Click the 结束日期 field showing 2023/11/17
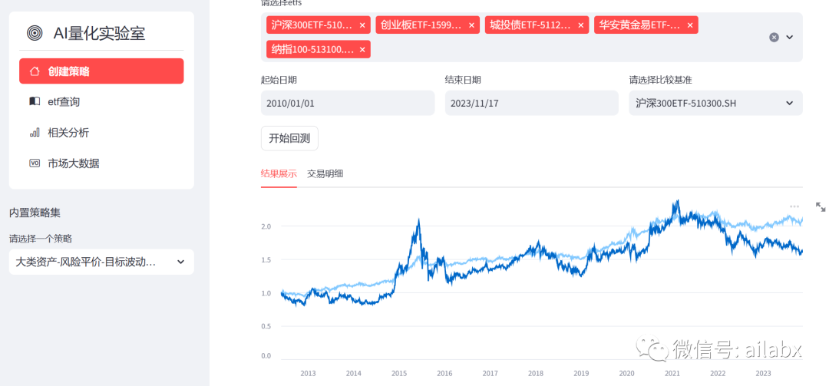 coord(531,103)
